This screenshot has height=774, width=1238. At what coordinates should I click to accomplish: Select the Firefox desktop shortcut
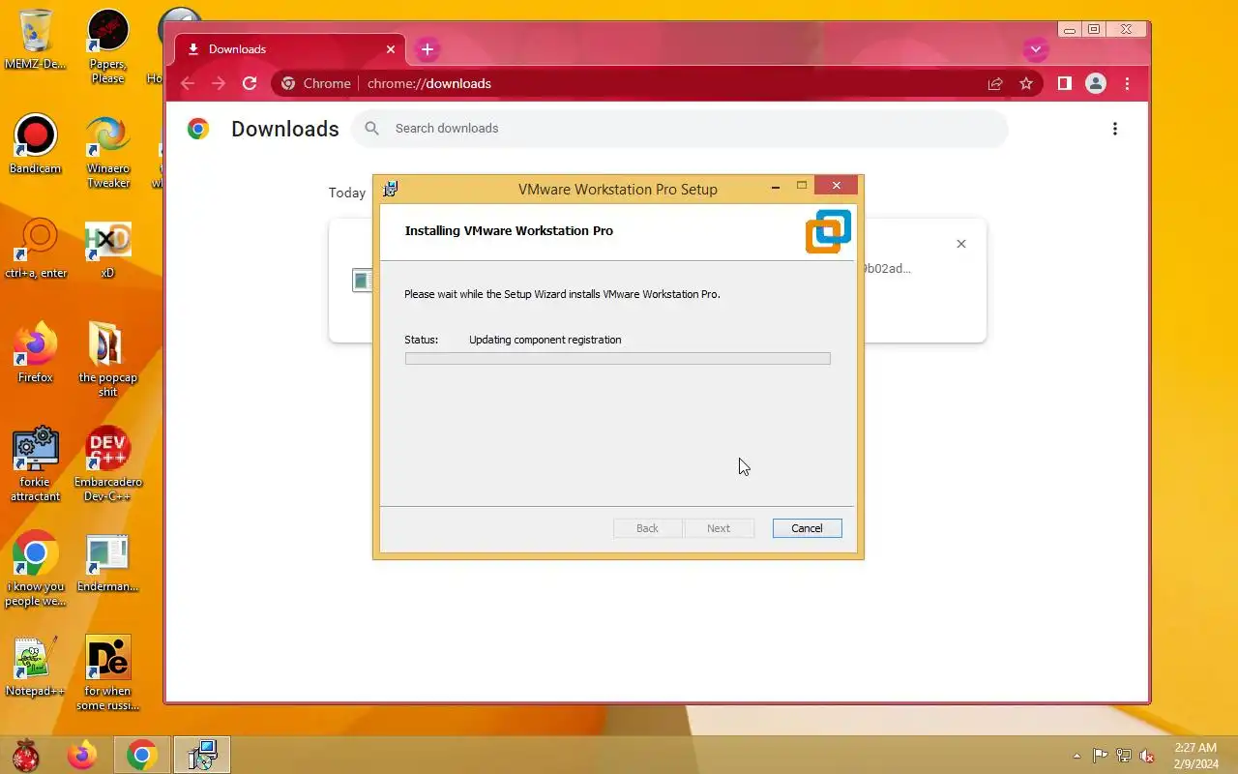(x=35, y=353)
